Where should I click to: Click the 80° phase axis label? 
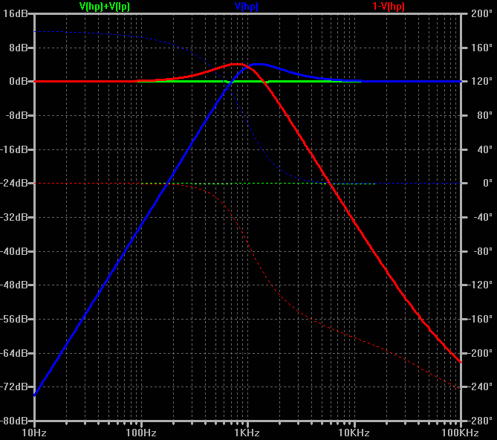click(484, 115)
